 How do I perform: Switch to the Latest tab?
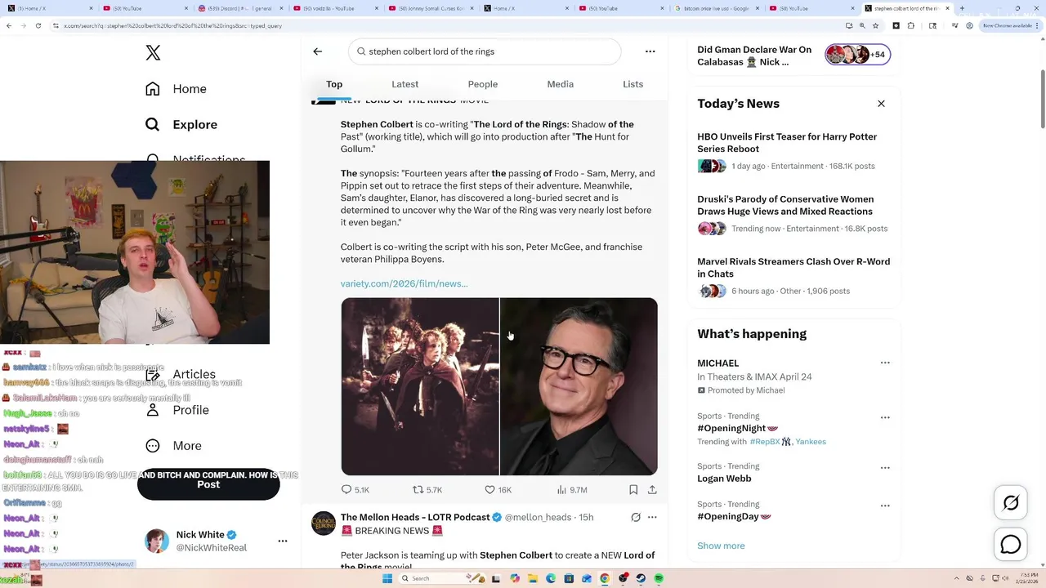click(x=405, y=84)
